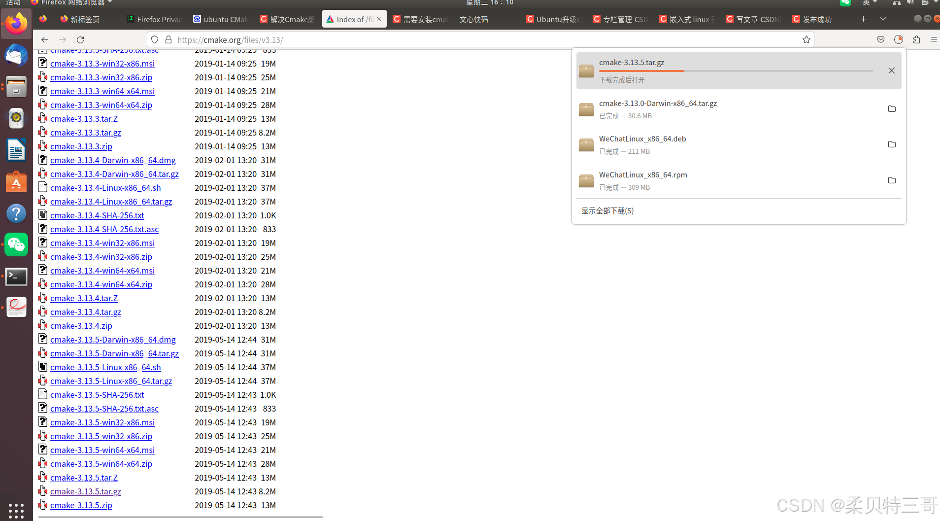Viewport: 940px width, 521px height.
Task: Open a new browser tab
Action: click(x=863, y=19)
